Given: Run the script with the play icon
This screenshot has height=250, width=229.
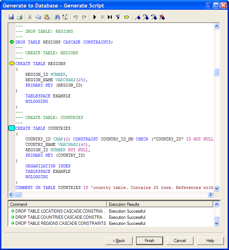Looking at the screenshot, I should click(95, 17).
